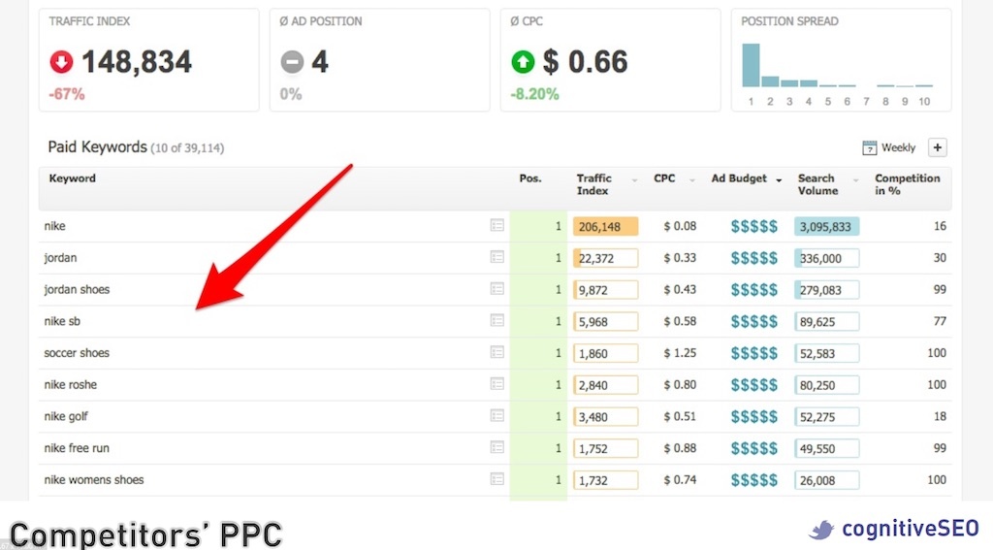This screenshot has width=993, height=550.
Task: Click the CPC column header
Action: (664, 178)
